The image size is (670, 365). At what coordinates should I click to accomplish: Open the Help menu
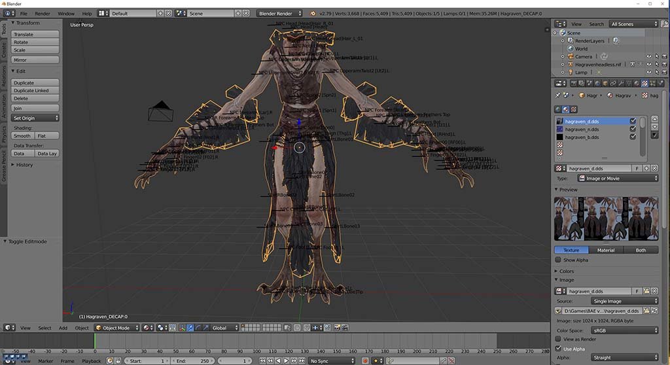pos(87,13)
